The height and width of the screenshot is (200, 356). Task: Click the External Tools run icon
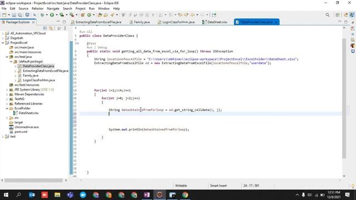pos(72,15)
